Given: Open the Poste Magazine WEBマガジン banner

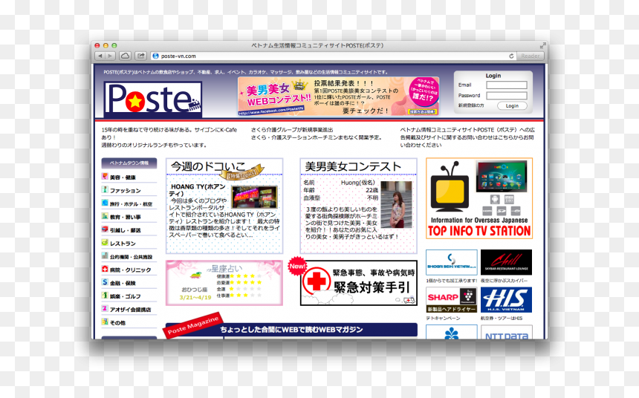Looking at the screenshot, I should click(x=291, y=329).
